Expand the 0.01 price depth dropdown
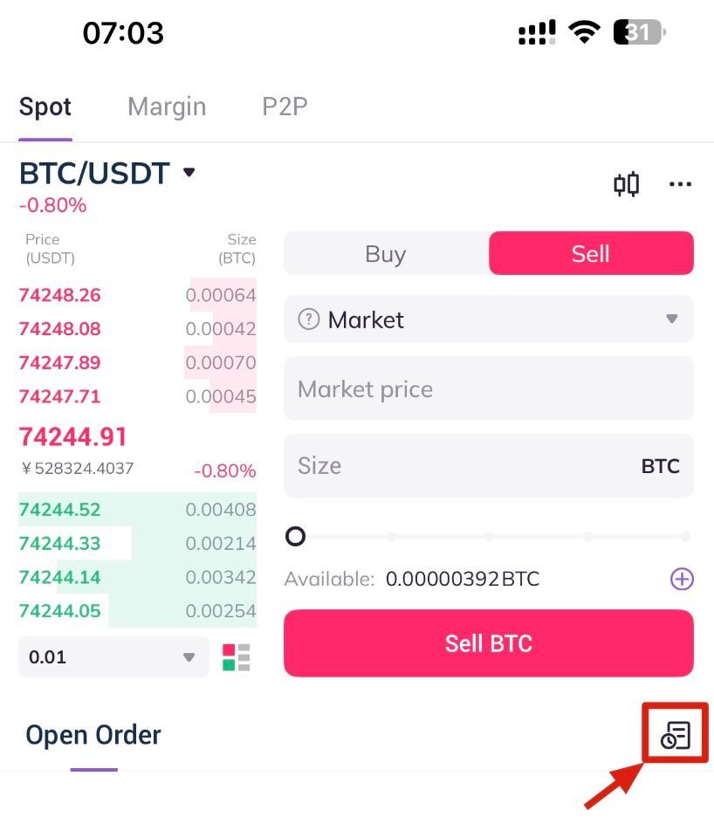714x824 pixels. coord(113,657)
